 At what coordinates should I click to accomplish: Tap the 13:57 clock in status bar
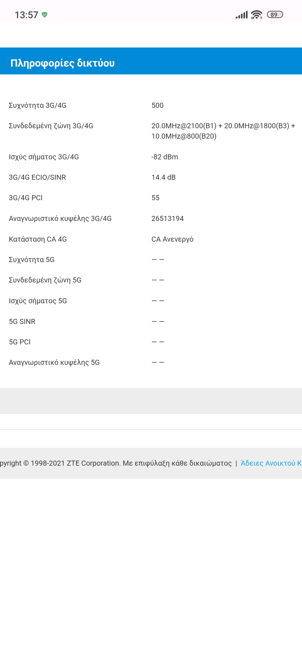26,15
